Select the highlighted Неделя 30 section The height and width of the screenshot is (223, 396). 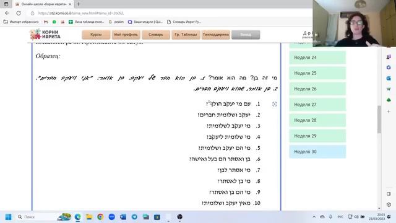pyautogui.click(x=317, y=152)
